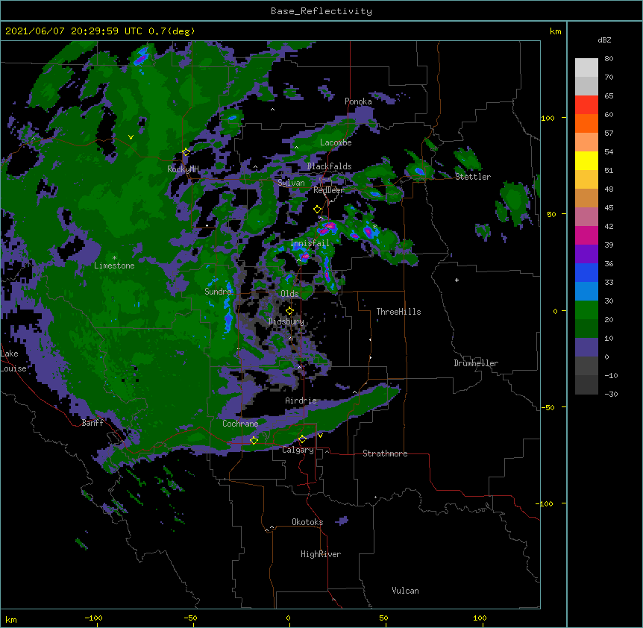
Task: Select the yellow 54 to 51 dBZ swatch
Action: pos(586,160)
